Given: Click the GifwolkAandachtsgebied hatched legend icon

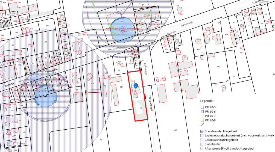Looking at the screenshot, I should coord(202,140).
